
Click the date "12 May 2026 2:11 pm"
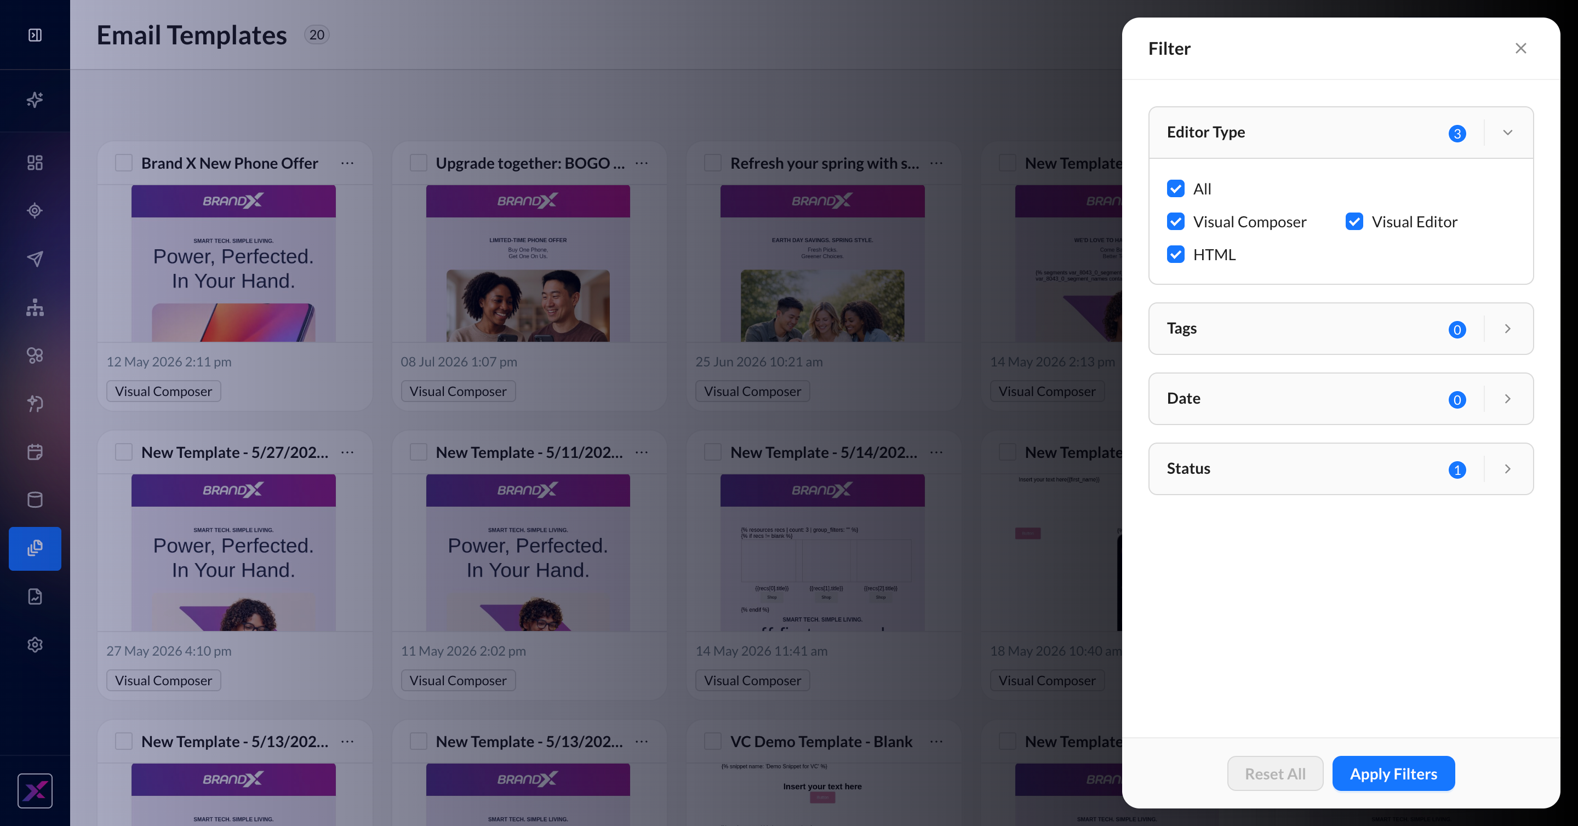[169, 362]
